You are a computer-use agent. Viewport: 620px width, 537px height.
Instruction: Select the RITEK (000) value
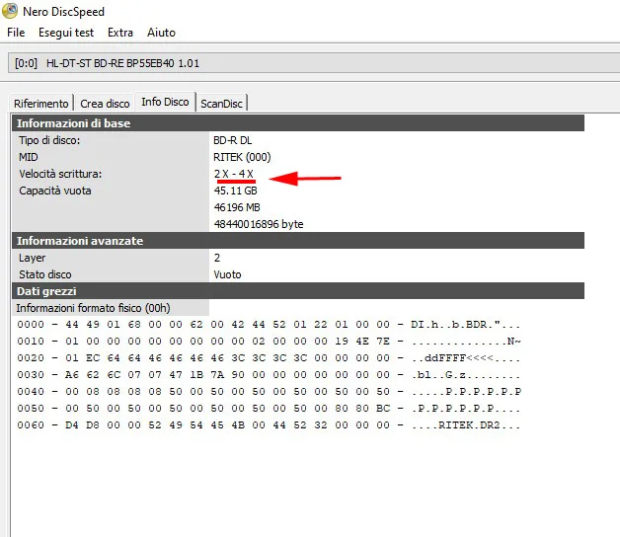coord(242,157)
